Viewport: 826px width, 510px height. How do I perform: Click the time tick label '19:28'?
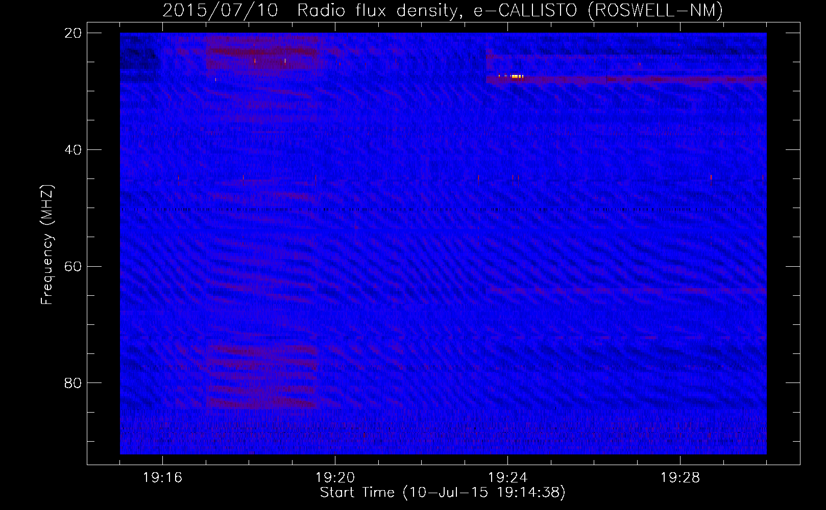point(680,478)
